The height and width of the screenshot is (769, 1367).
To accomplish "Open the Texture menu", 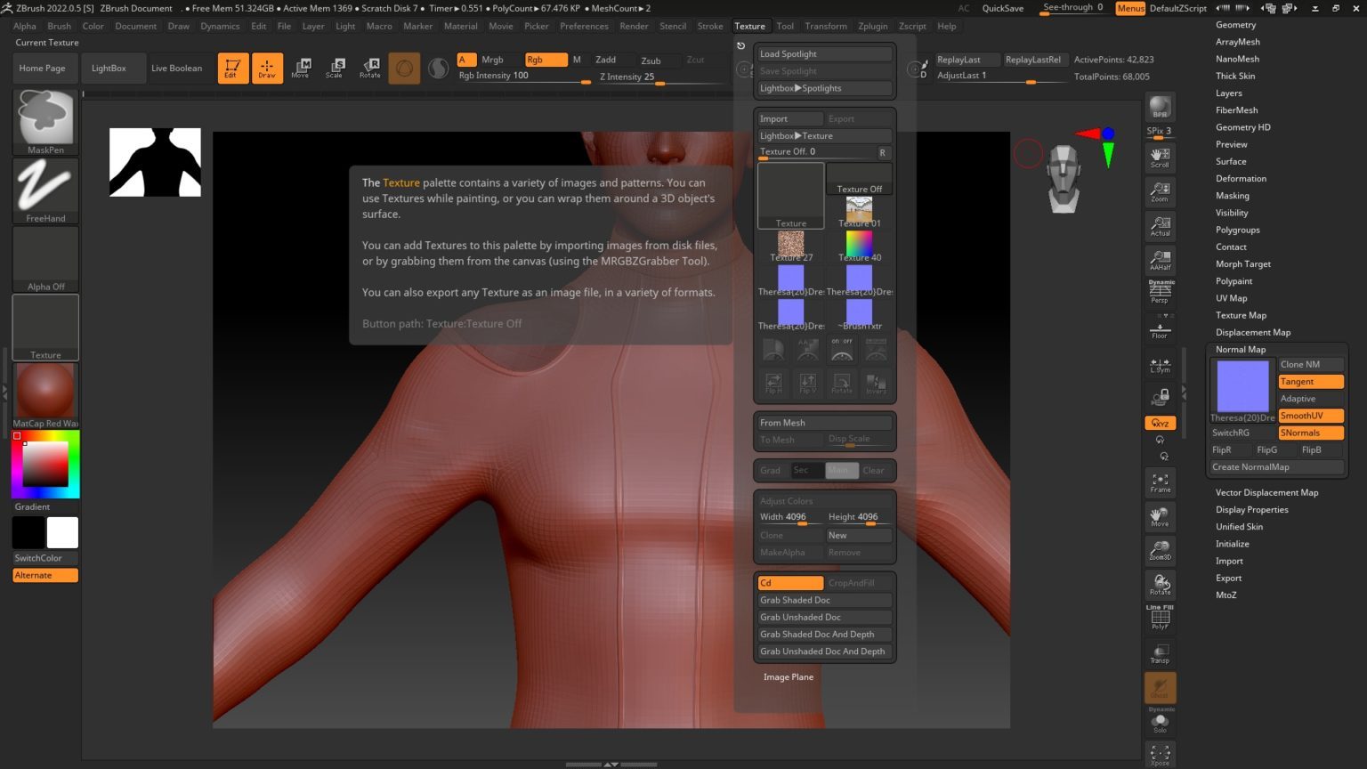I will click(x=749, y=26).
